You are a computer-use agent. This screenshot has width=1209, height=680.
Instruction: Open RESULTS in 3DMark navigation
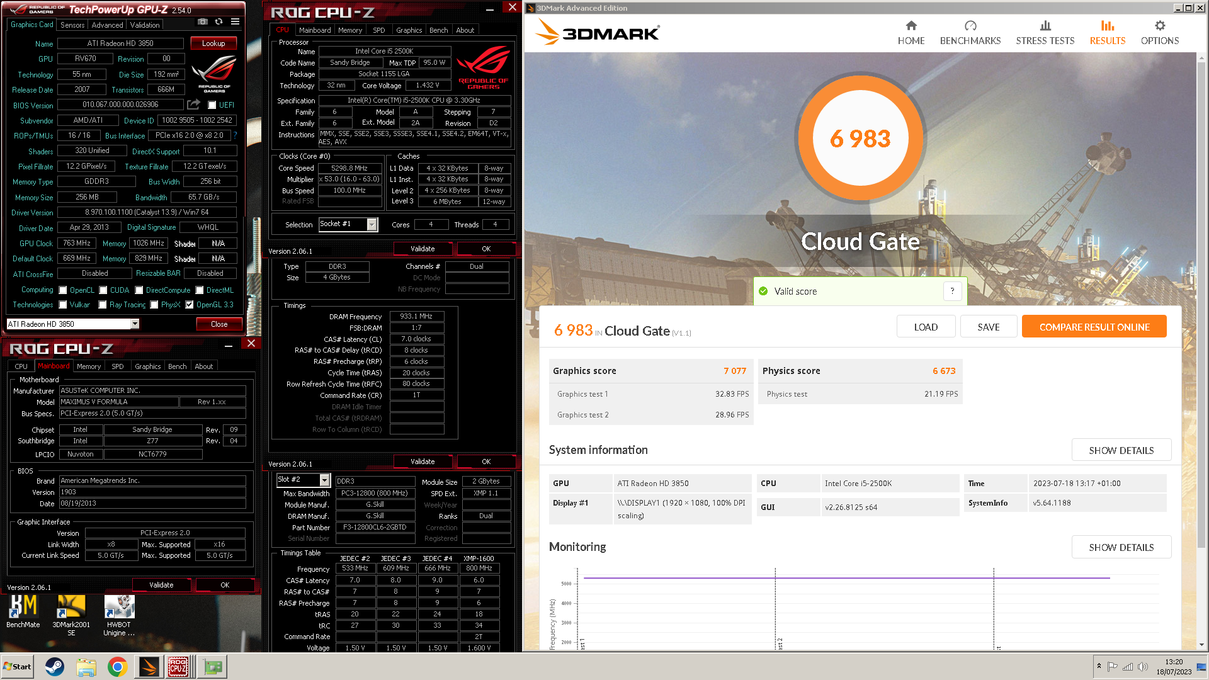(1108, 33)
